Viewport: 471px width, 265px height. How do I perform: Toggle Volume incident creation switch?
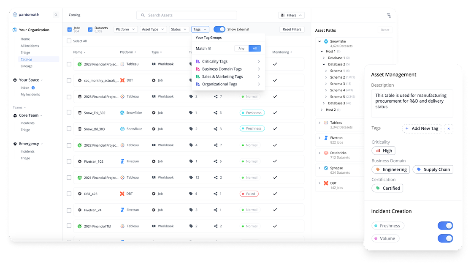coord(446,238)
